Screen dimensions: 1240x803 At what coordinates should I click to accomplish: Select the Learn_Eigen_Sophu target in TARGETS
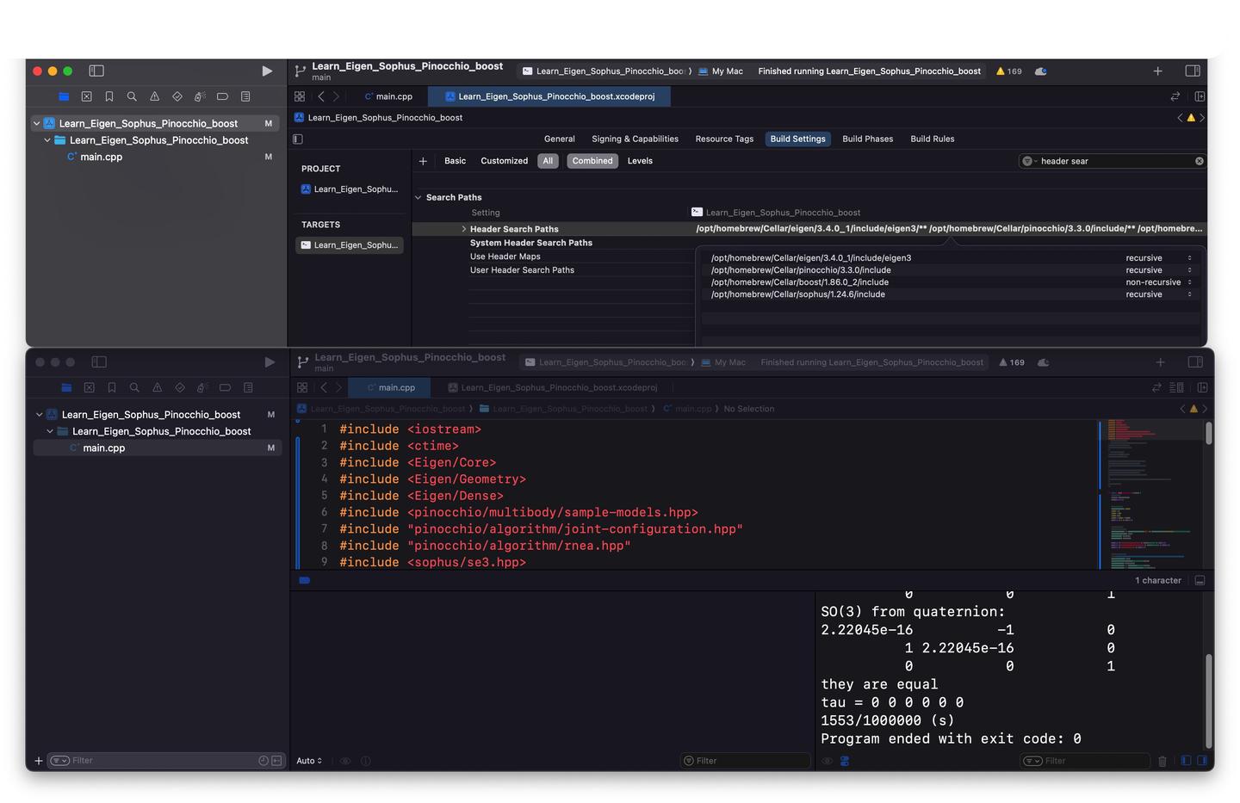(x=349, y=245)
